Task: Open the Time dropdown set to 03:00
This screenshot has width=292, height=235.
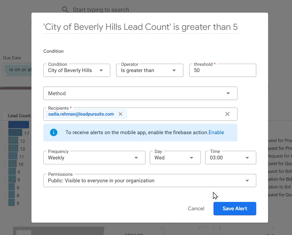Action: point(230,158)
